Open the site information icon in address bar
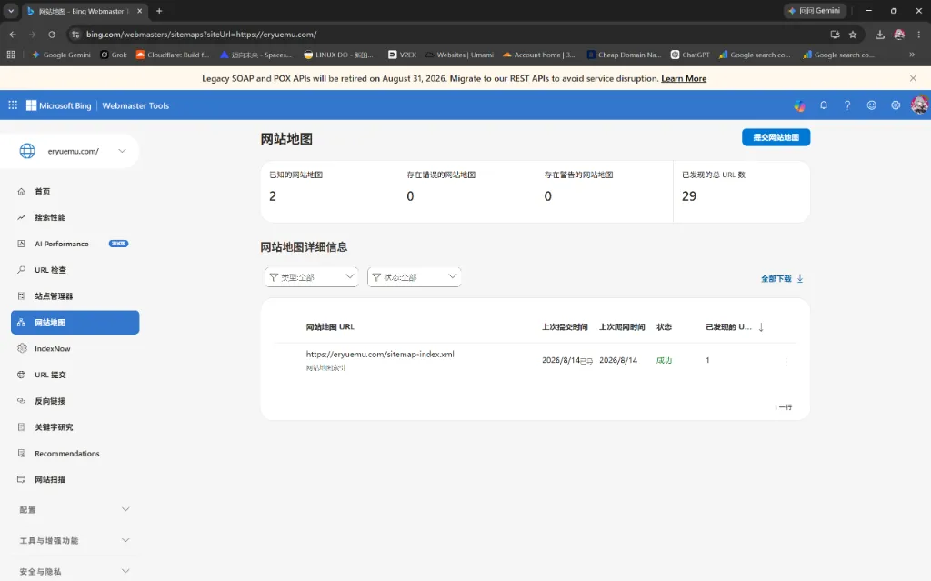The width and height of the screenshot is (931, 581). click(75, 35)
